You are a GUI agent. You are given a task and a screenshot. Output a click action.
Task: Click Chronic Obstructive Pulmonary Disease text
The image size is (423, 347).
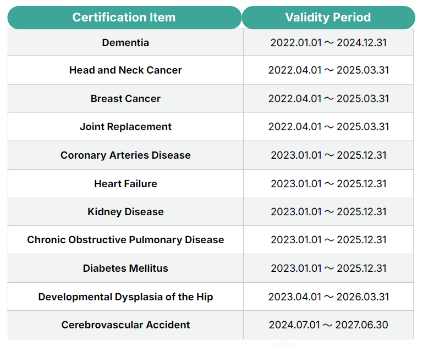click(125, 240)
